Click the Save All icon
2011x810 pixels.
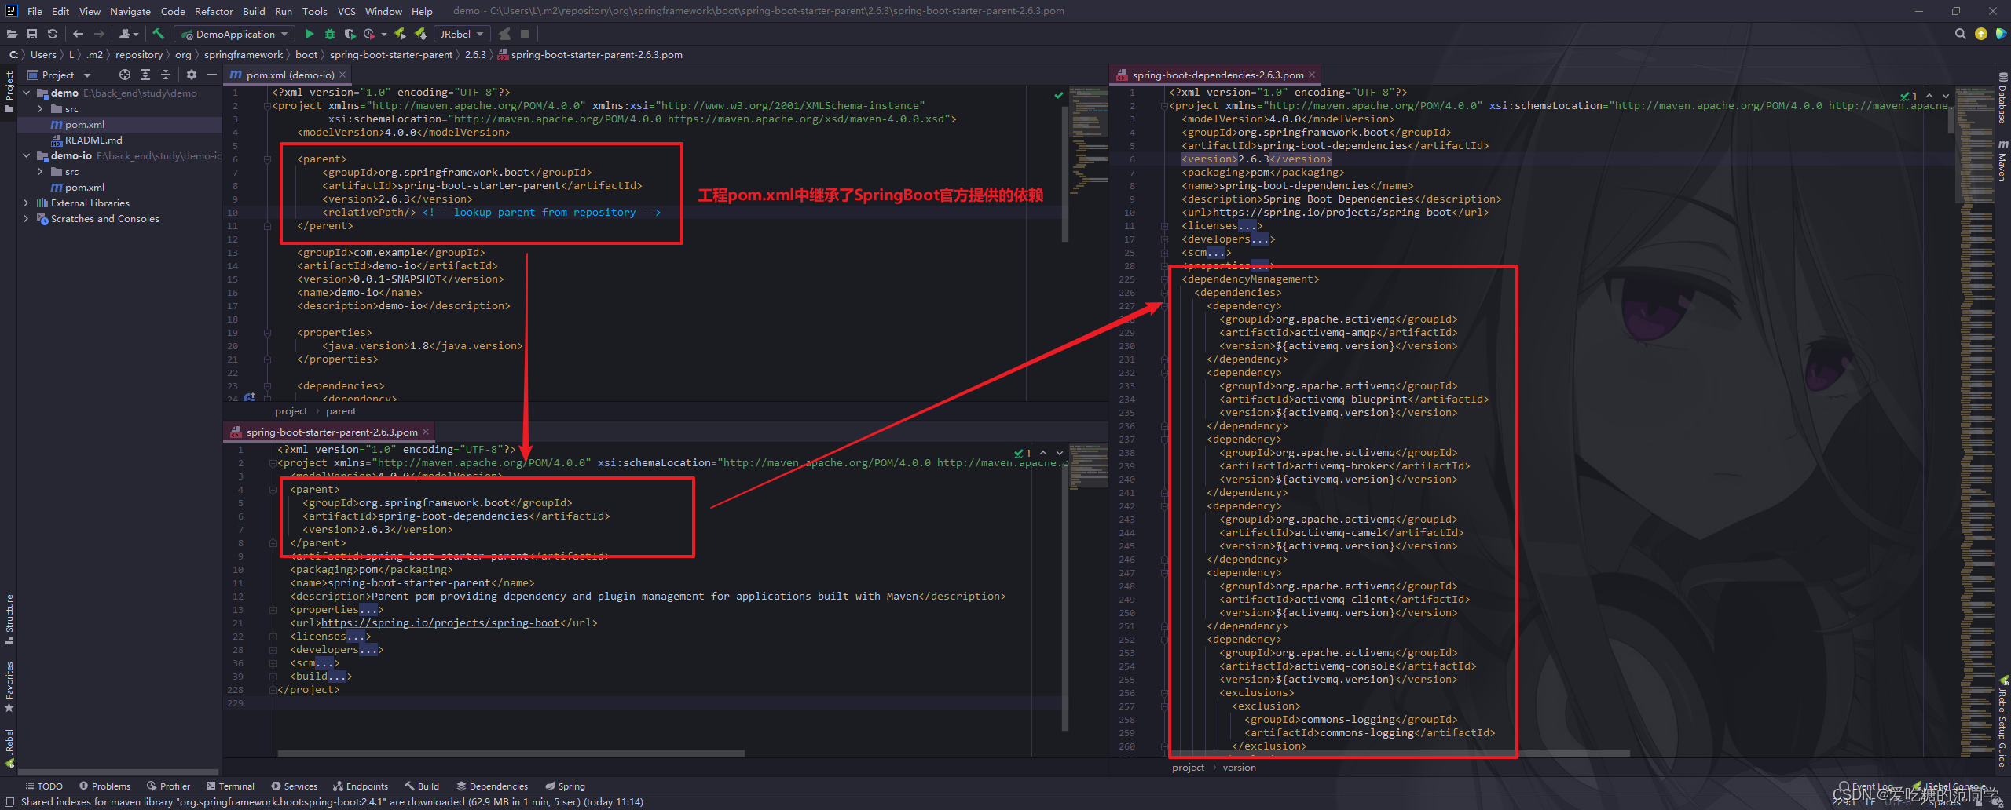[x=32, y=34]
